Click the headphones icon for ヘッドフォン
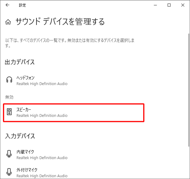The width and height of the screenshot is (190, 179). 9,79
